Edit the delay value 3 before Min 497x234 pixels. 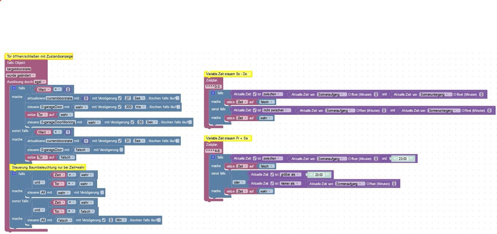click(x=111, y=220)
